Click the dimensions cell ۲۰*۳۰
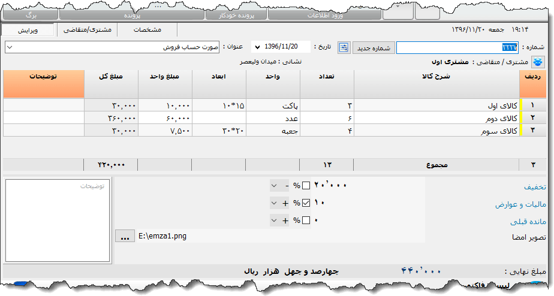 tap(219, 131)
